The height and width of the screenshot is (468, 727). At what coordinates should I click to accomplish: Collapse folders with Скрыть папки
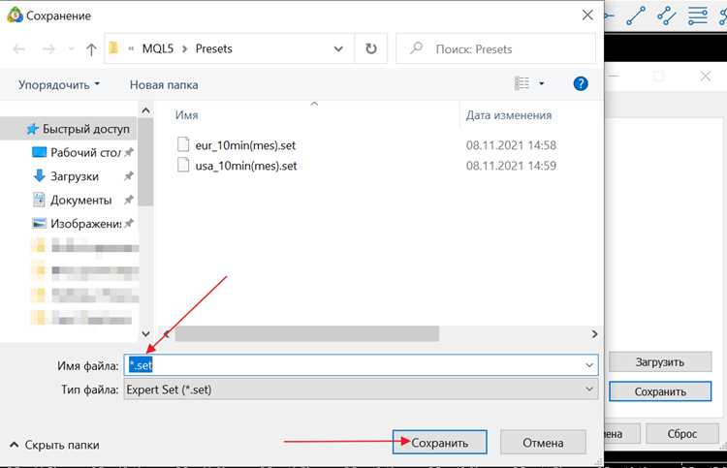(x=54, y=445)
